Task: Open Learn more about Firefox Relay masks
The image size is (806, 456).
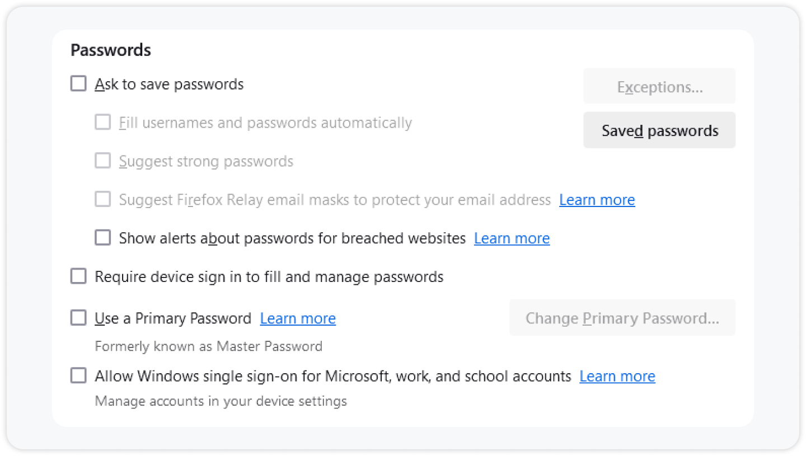Action: point(597,199)
